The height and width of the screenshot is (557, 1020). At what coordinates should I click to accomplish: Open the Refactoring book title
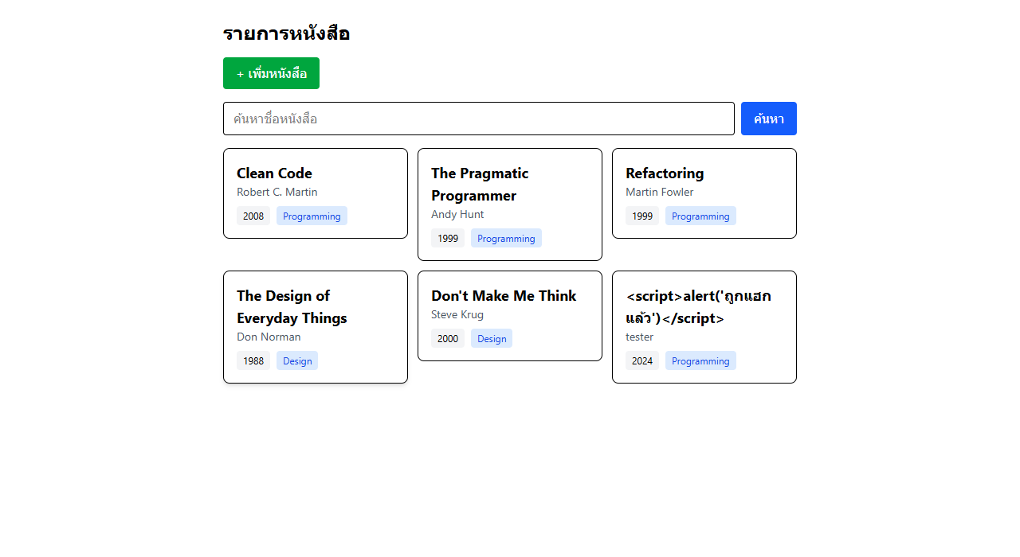(665, 173)
